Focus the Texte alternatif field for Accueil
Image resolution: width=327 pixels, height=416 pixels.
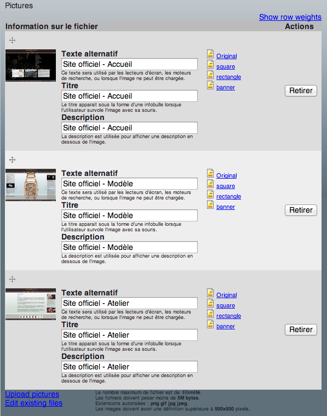point(129,64)
